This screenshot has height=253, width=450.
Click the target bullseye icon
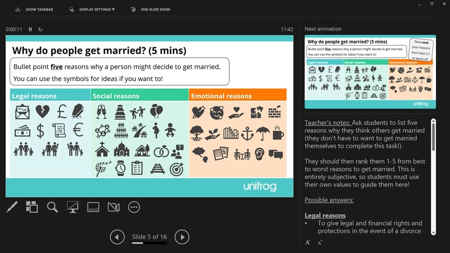[x=176, y=169]
